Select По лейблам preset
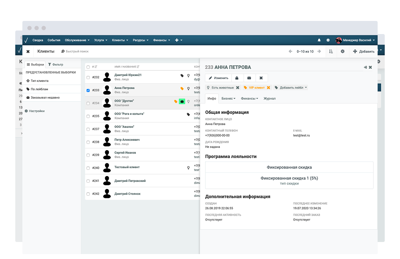 click(x=37, y=89)
